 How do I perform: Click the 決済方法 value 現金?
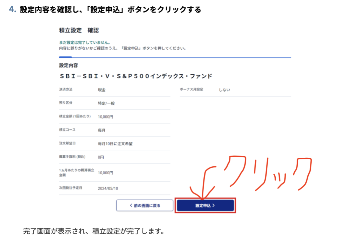tap(102, 90)
